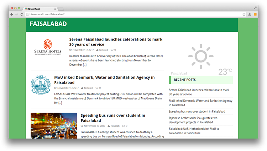Click comment bubble icon under Serena article

pos(112,50)
